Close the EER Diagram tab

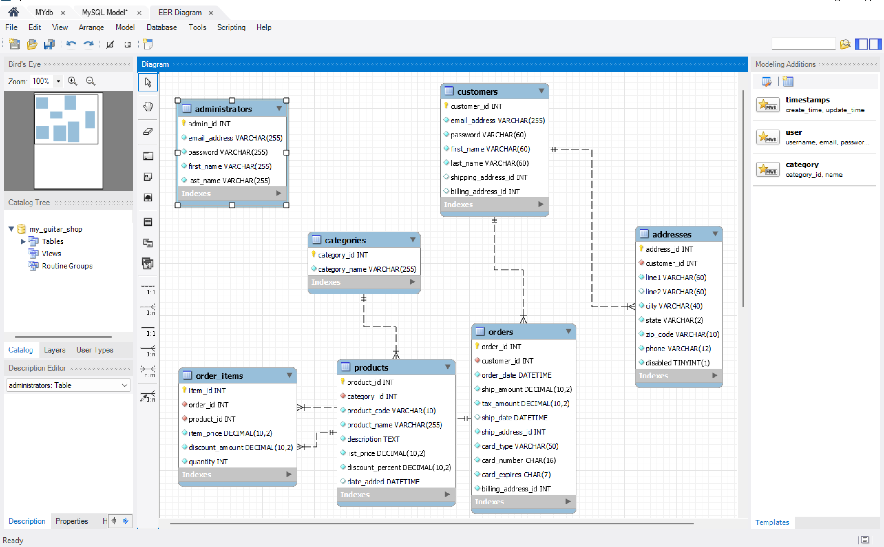pos(211,13)
